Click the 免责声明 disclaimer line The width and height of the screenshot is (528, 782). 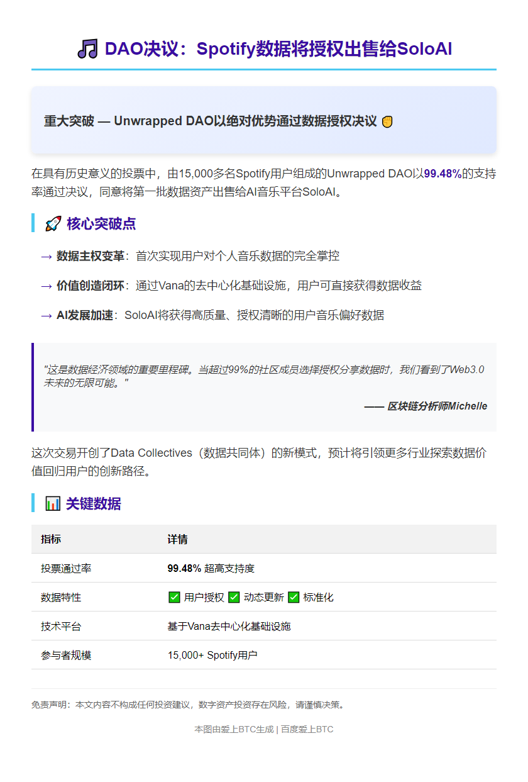point(188,705)
